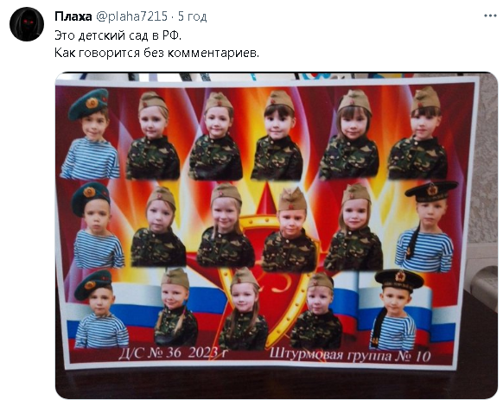Click the top-right child in khaki garrison cap

pyautogui.click(x=418, y=133)
